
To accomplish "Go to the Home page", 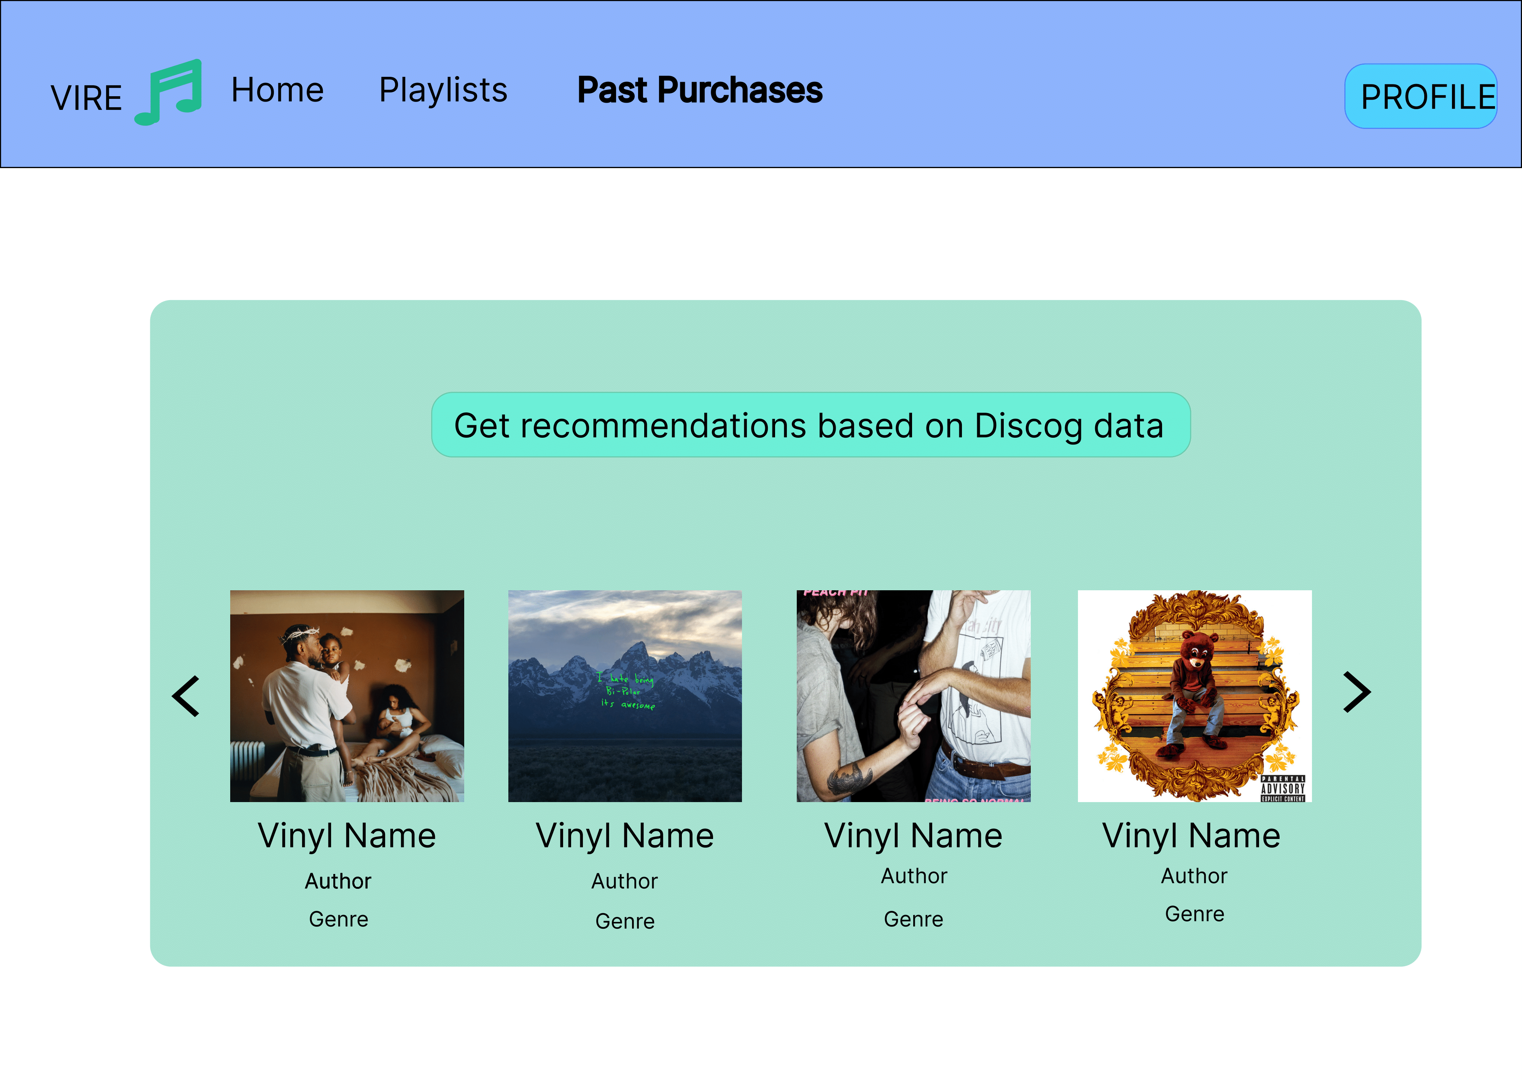I will [277, 90].
